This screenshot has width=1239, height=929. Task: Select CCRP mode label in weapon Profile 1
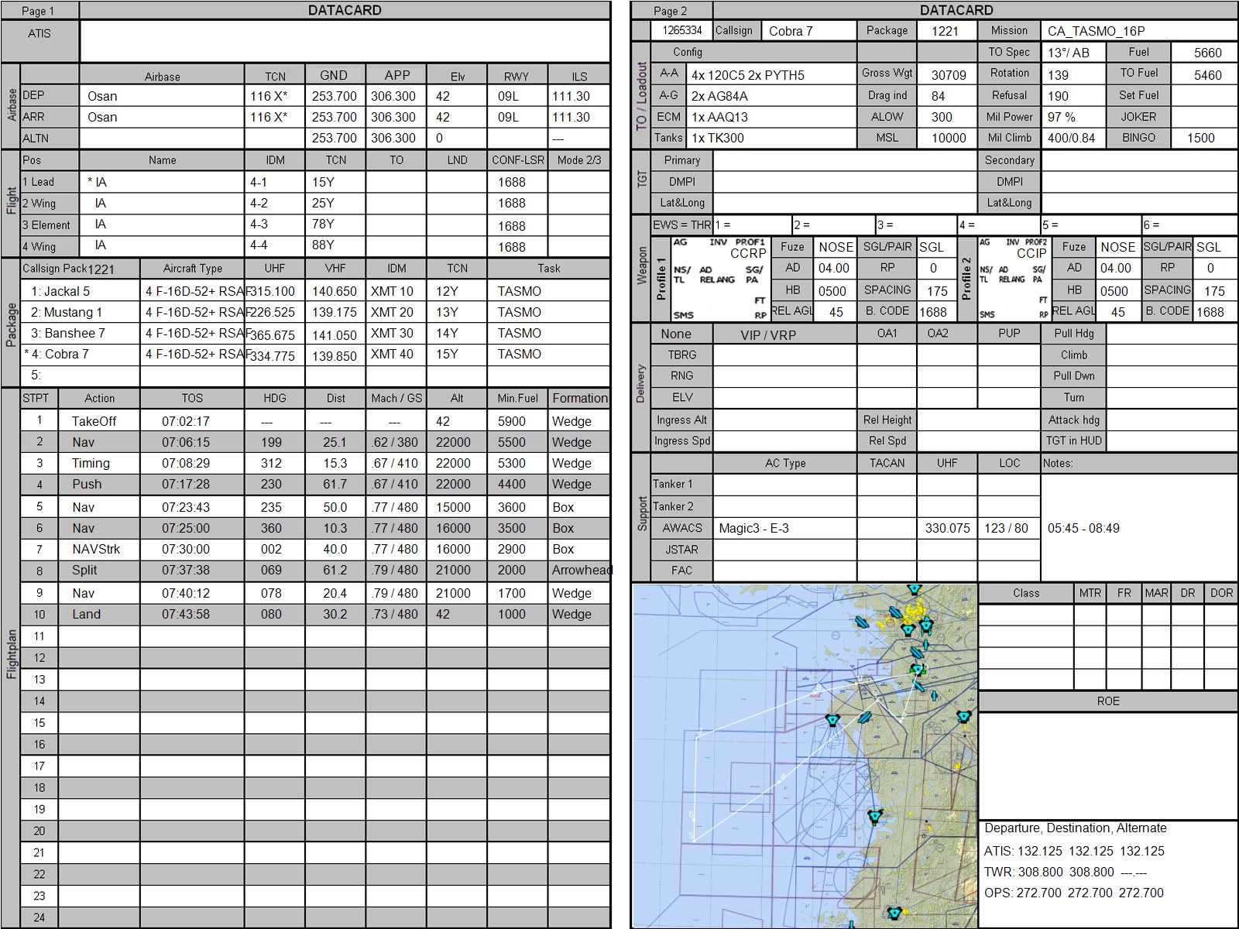(x=747, y=253)
